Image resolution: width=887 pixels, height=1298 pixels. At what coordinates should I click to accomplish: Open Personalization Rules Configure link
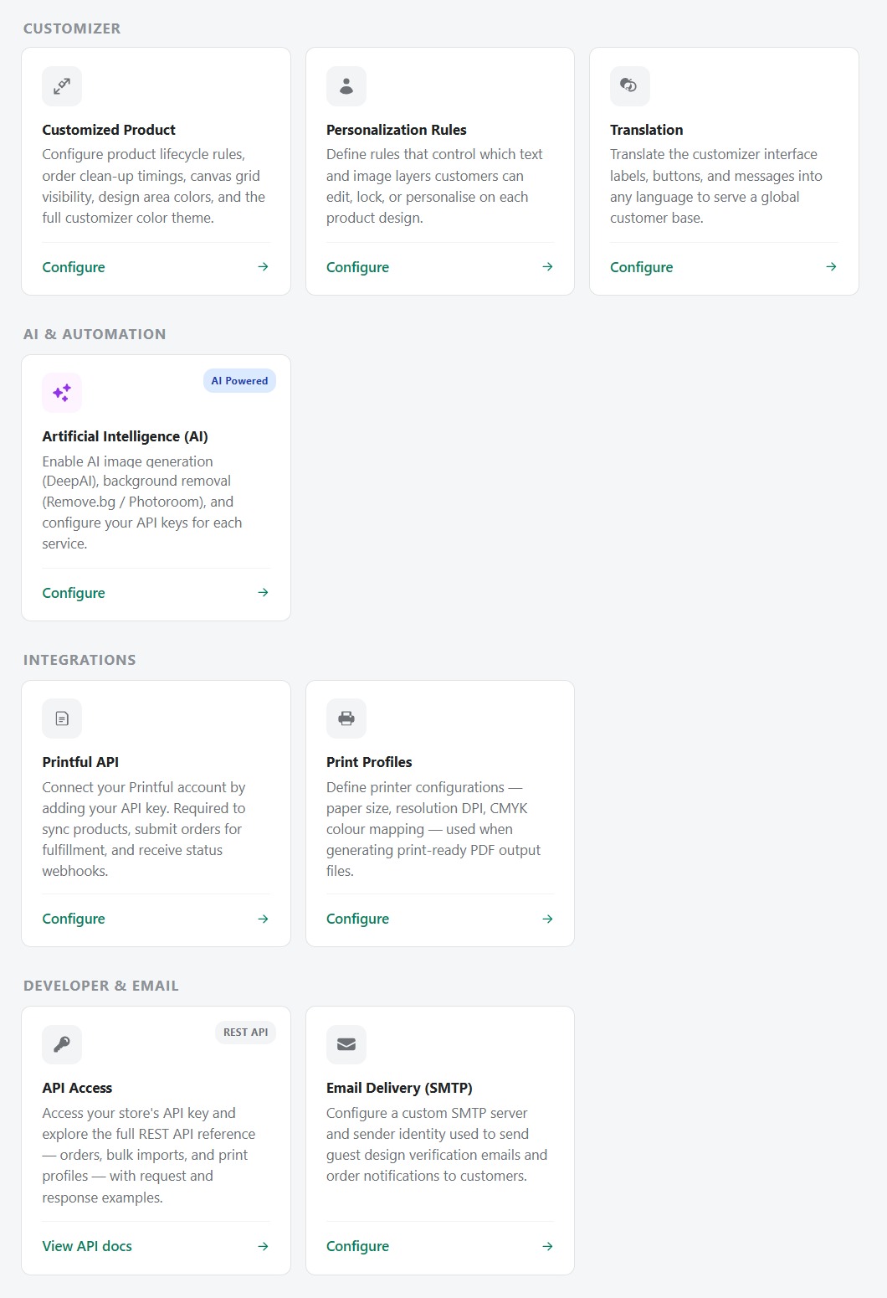coord(357,267)
